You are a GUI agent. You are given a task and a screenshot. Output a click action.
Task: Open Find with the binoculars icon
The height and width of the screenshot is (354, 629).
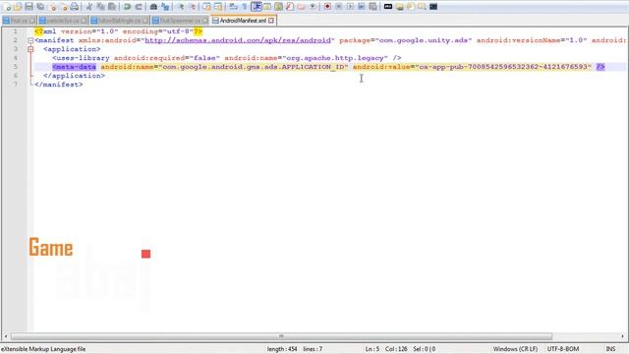(x=153, y=7)
